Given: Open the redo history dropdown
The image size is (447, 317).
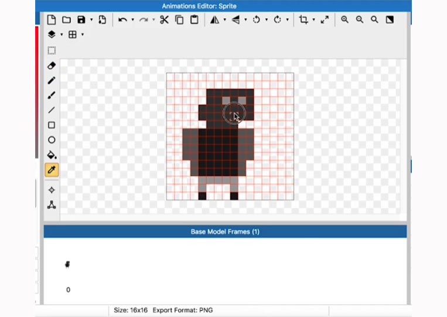Looking at the screenshot, I should pyautogui.click(x=153, y=20).
